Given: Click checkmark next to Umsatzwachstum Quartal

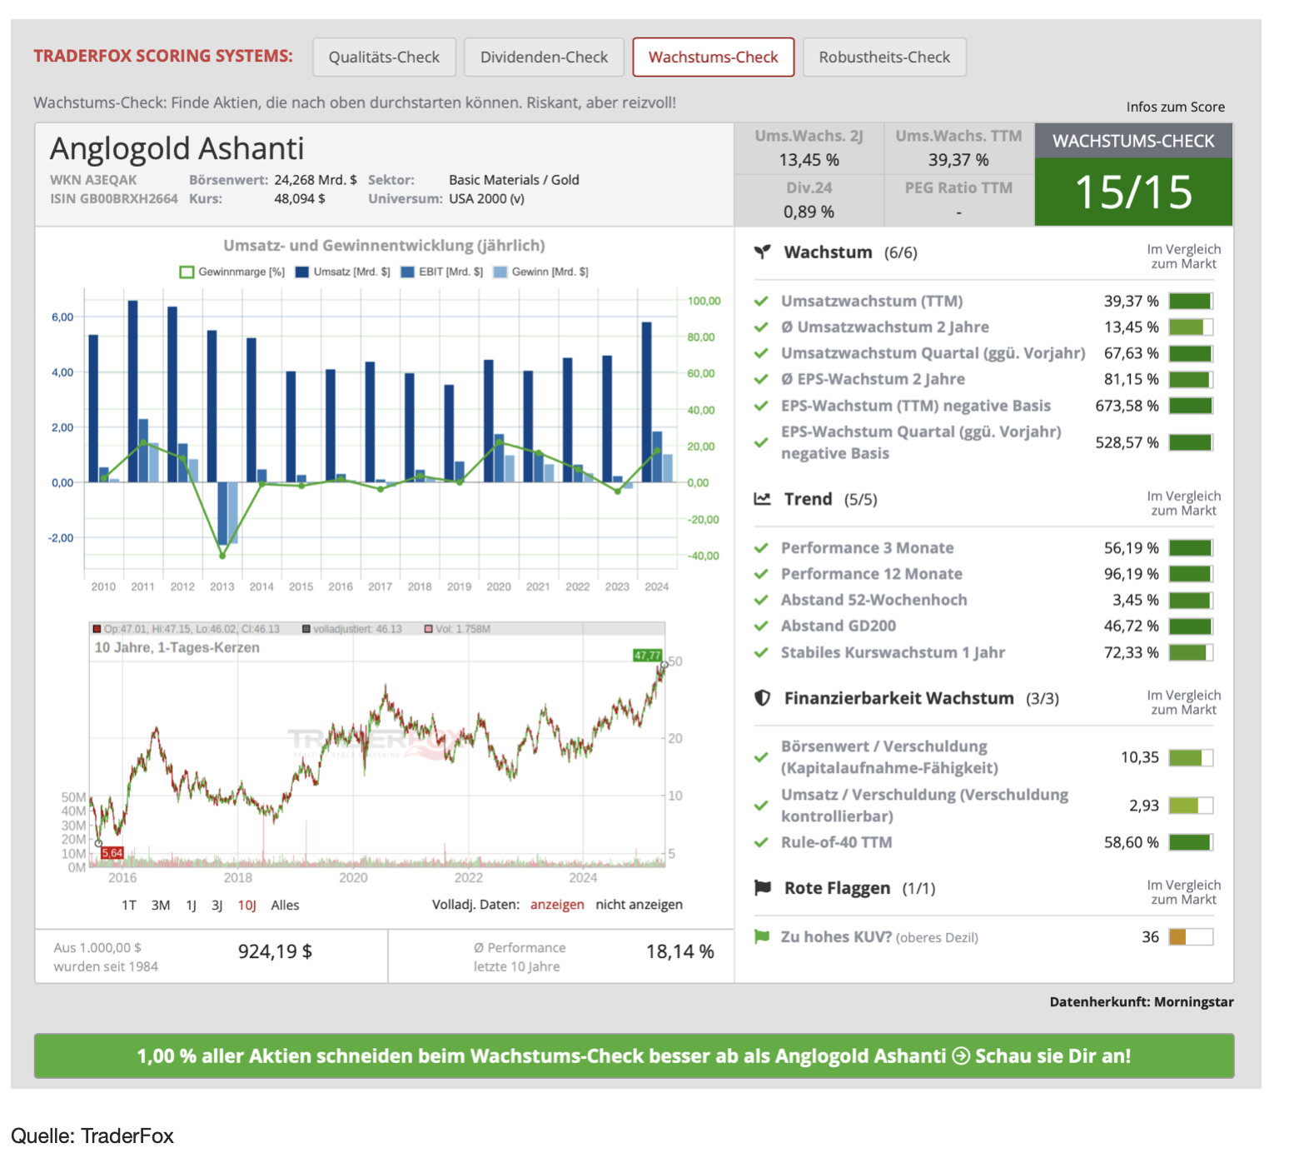Looking at the screenshot, I should tap(760, 353).
